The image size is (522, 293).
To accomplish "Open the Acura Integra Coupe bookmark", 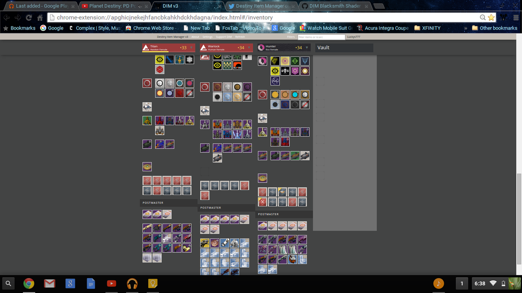I will click(383, 28).
